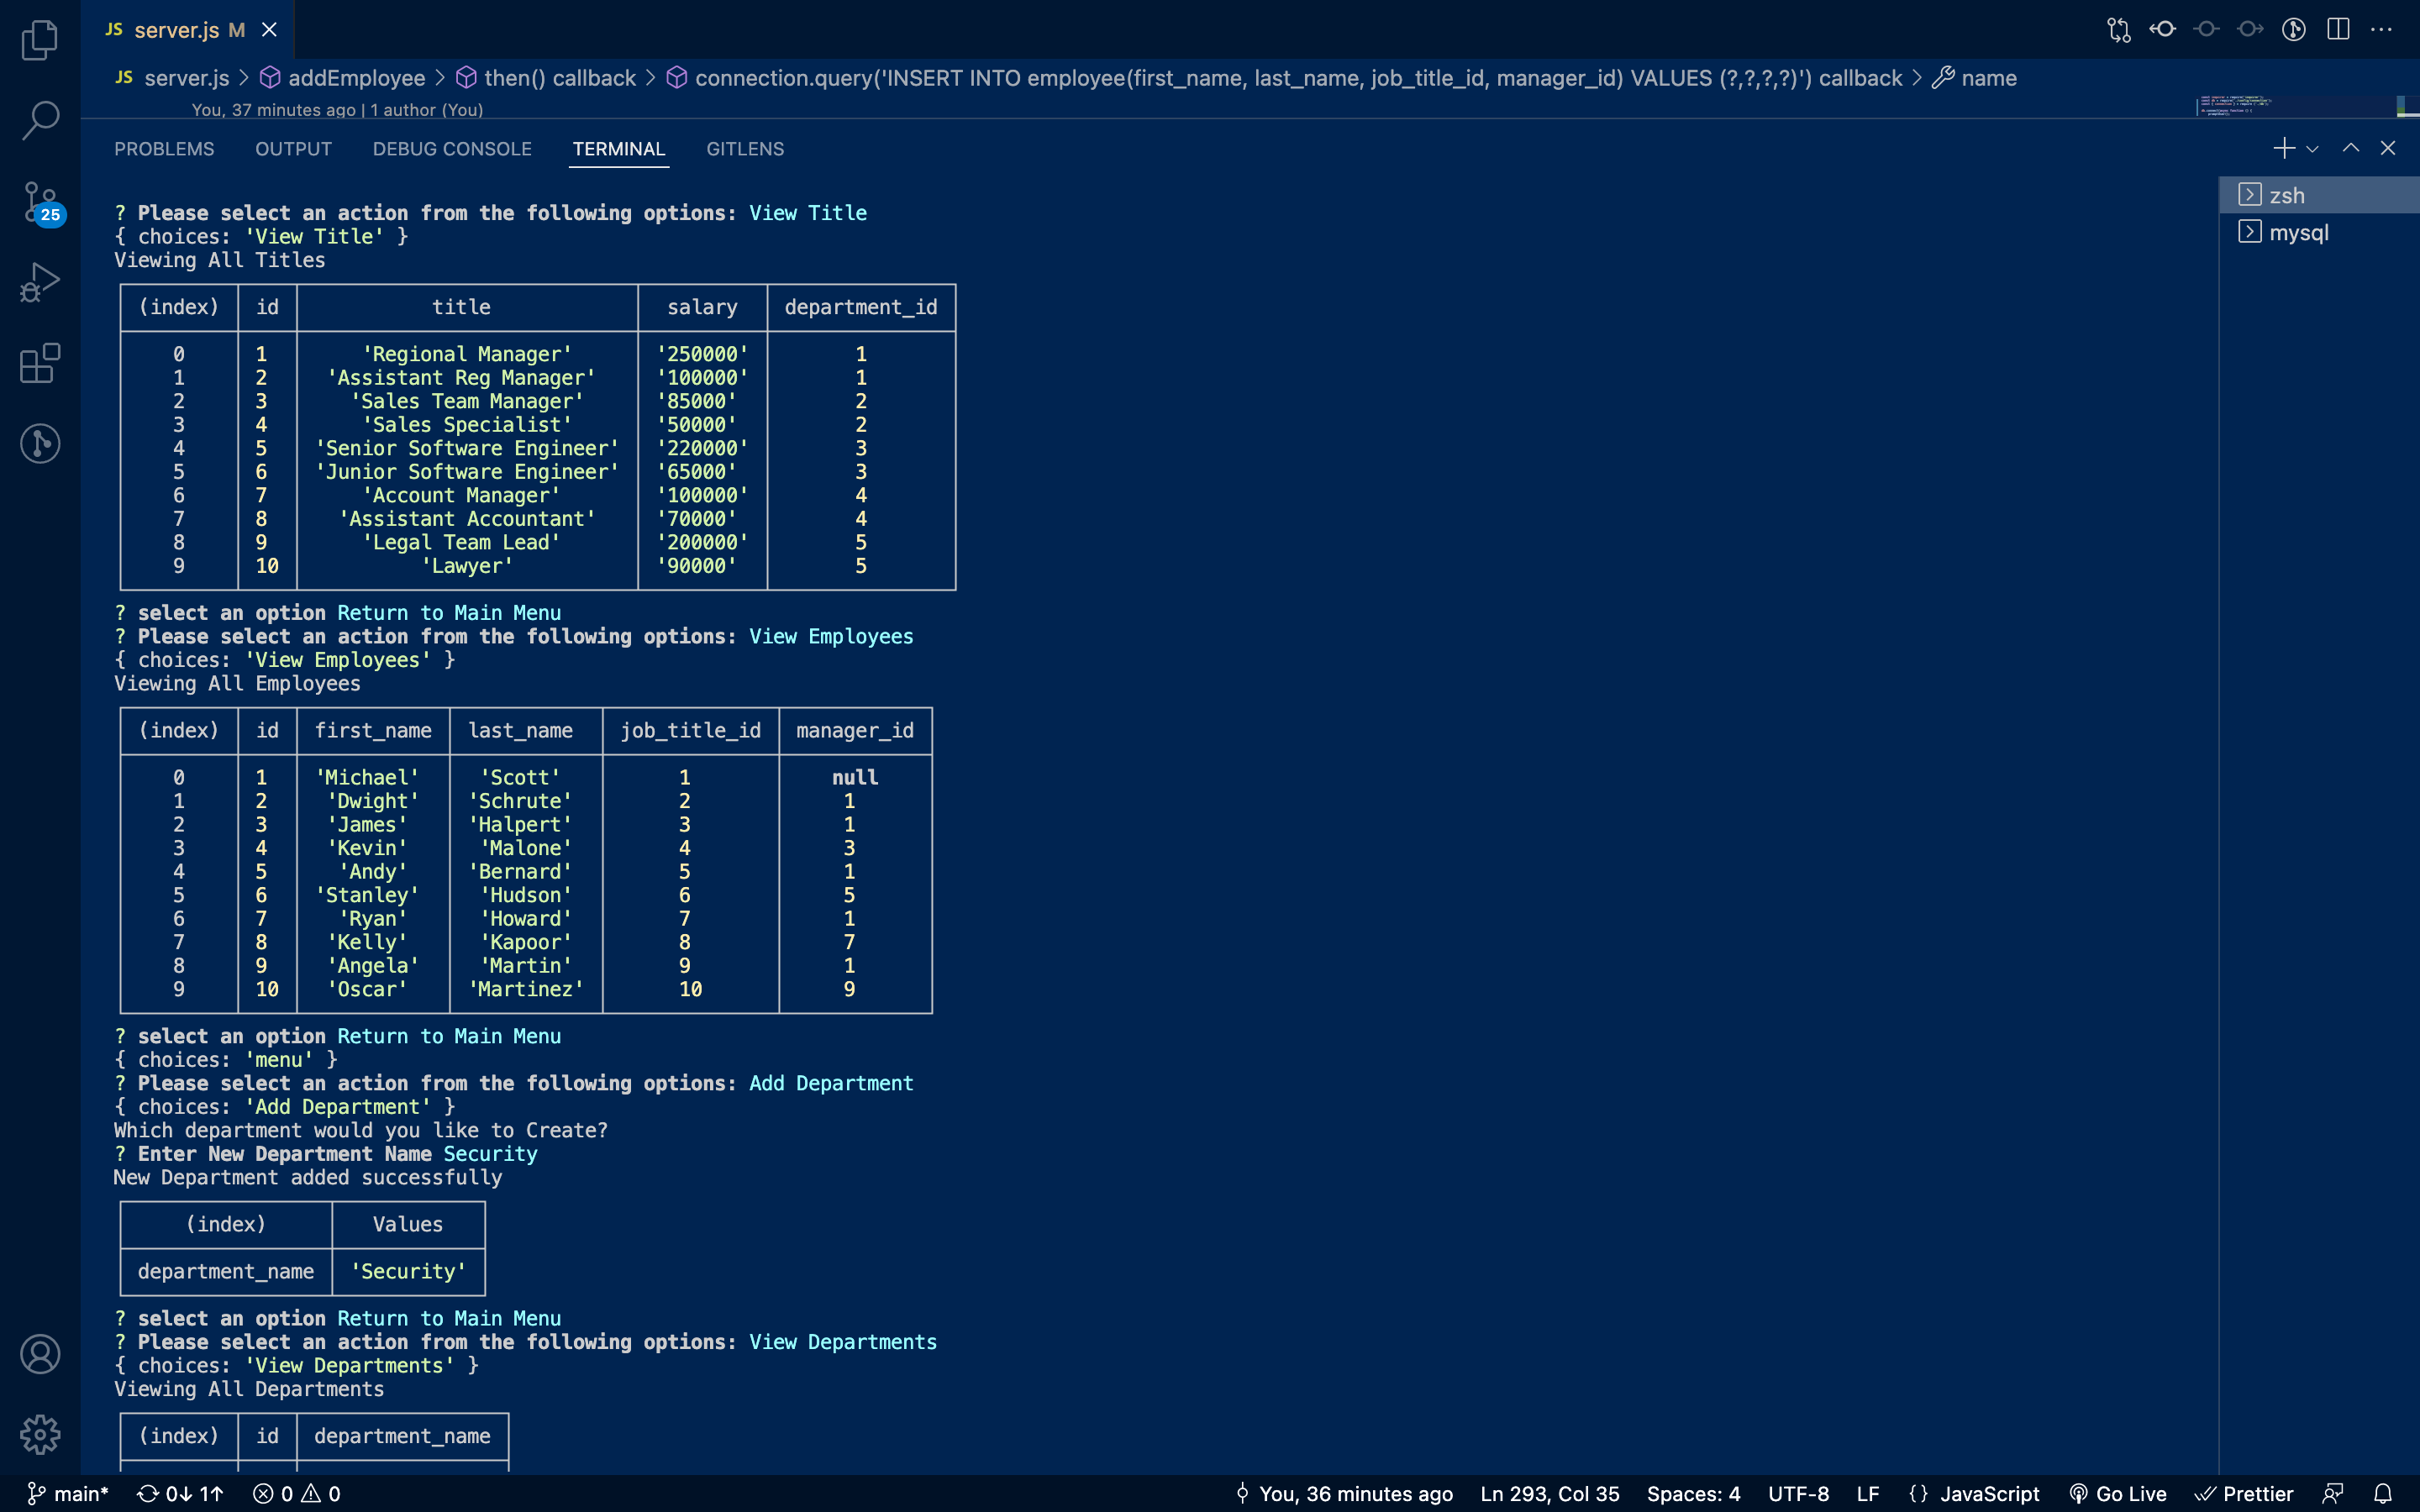Click 'New Department added successfully' line

(308, 1177)
